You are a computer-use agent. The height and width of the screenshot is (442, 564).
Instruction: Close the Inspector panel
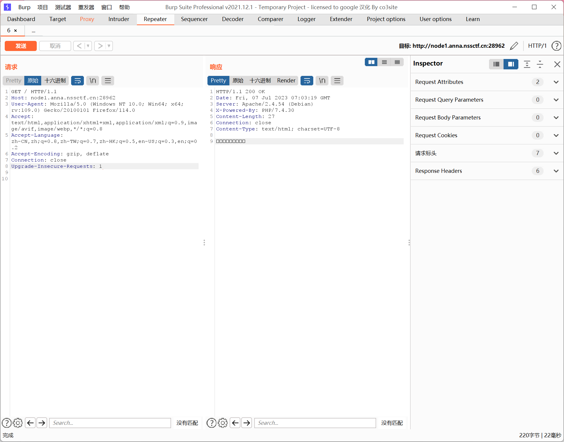click(557, 64)
